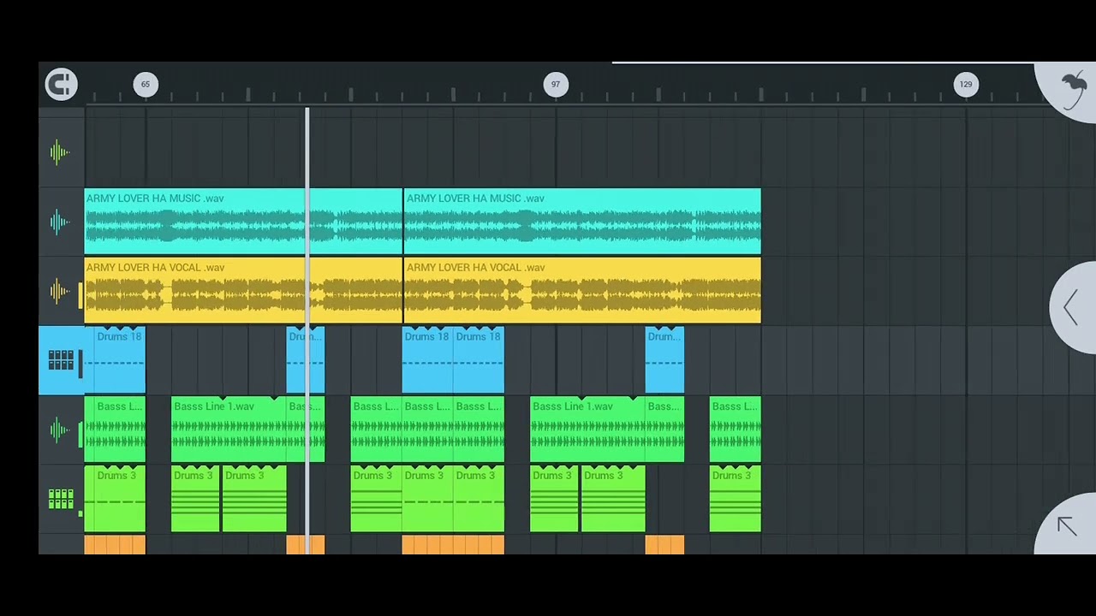1096x616 pixels.
Task: Select the Basss Line track waveform icon
Action: pyautogui.click(x=60, y=430)
